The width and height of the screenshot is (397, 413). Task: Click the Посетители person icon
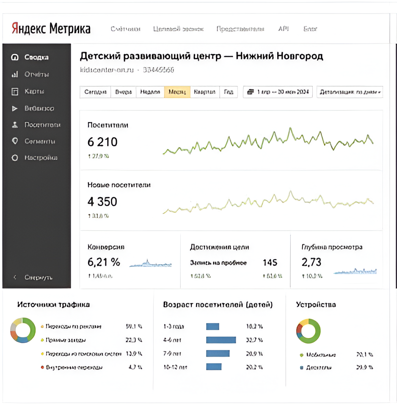pos(15,125)
